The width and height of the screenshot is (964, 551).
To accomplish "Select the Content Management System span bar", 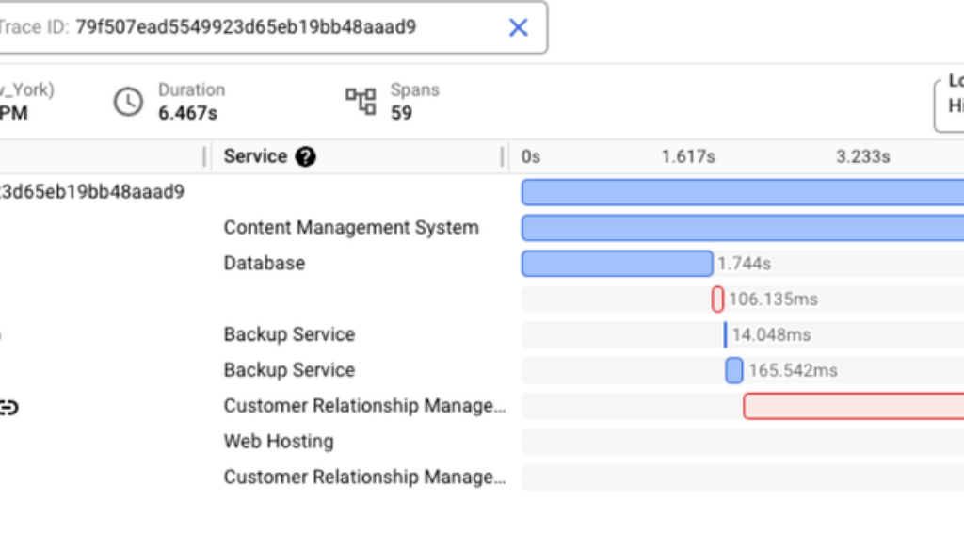I will tap(742, 228).
